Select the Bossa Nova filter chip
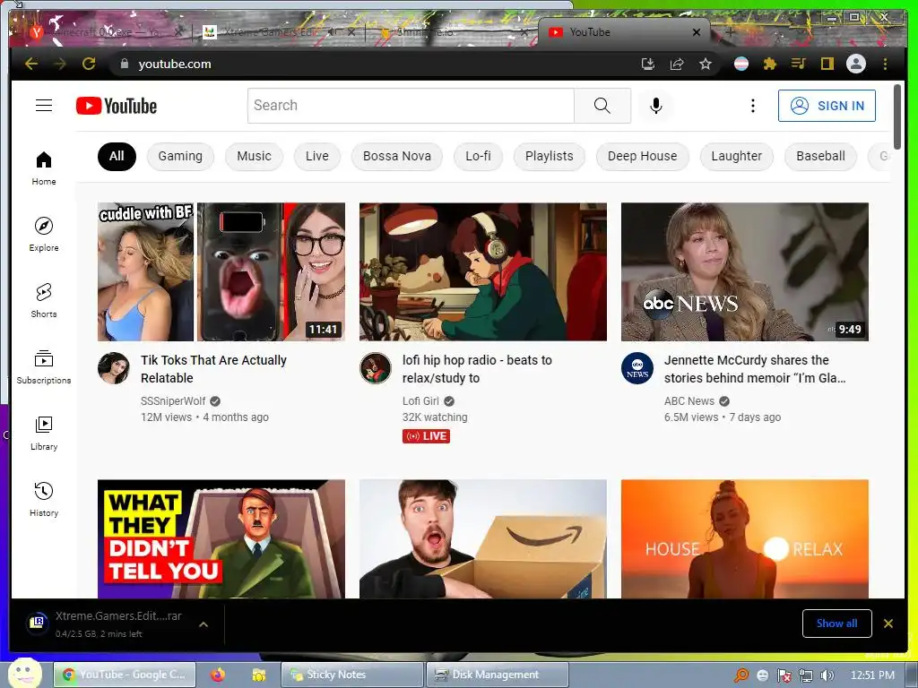Image resolution: width=918 pixels, height=688 pixels. coord(397,156)
